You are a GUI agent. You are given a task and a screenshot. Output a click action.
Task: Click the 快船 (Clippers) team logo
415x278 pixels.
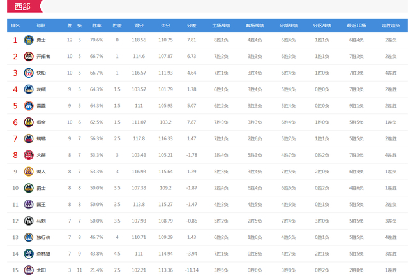tap(29, 73)
